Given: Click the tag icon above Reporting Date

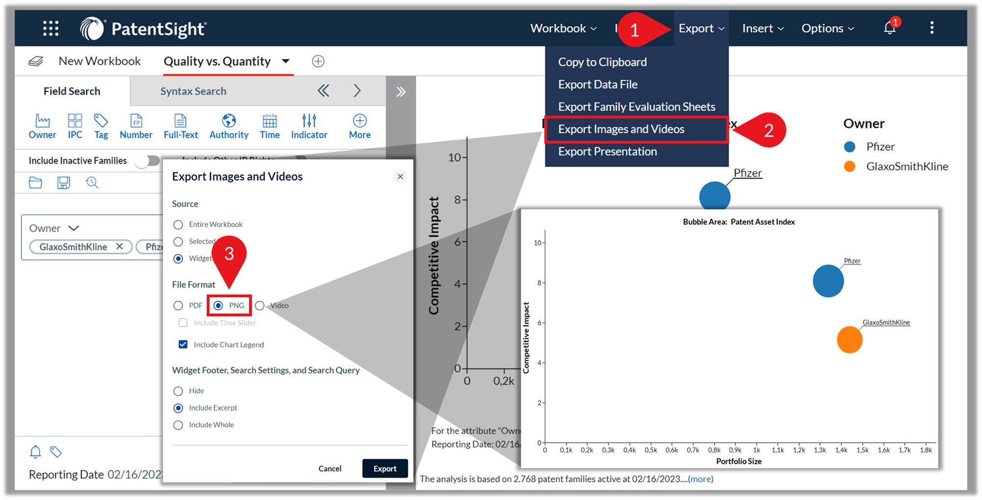Looking at the screenshot, I should tap(56, 451).
